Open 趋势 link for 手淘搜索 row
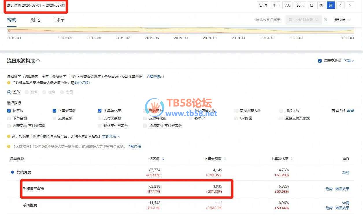 (329, 208)
